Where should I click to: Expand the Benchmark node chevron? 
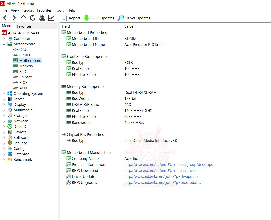(x=4, y=160)
